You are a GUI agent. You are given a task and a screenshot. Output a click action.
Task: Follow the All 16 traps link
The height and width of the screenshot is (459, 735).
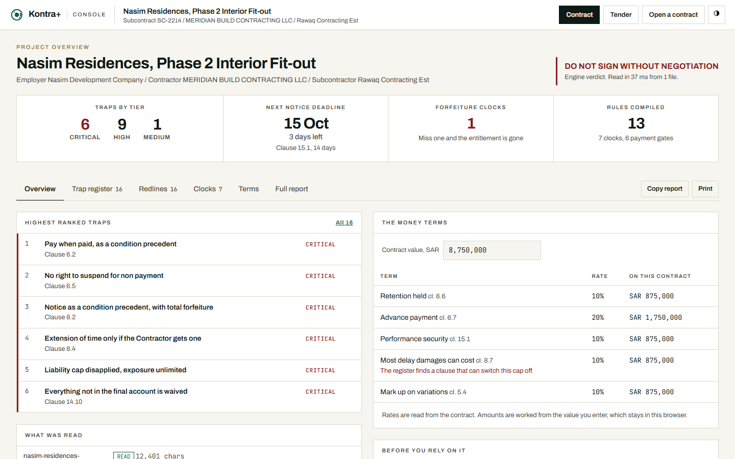pos(344,222)
